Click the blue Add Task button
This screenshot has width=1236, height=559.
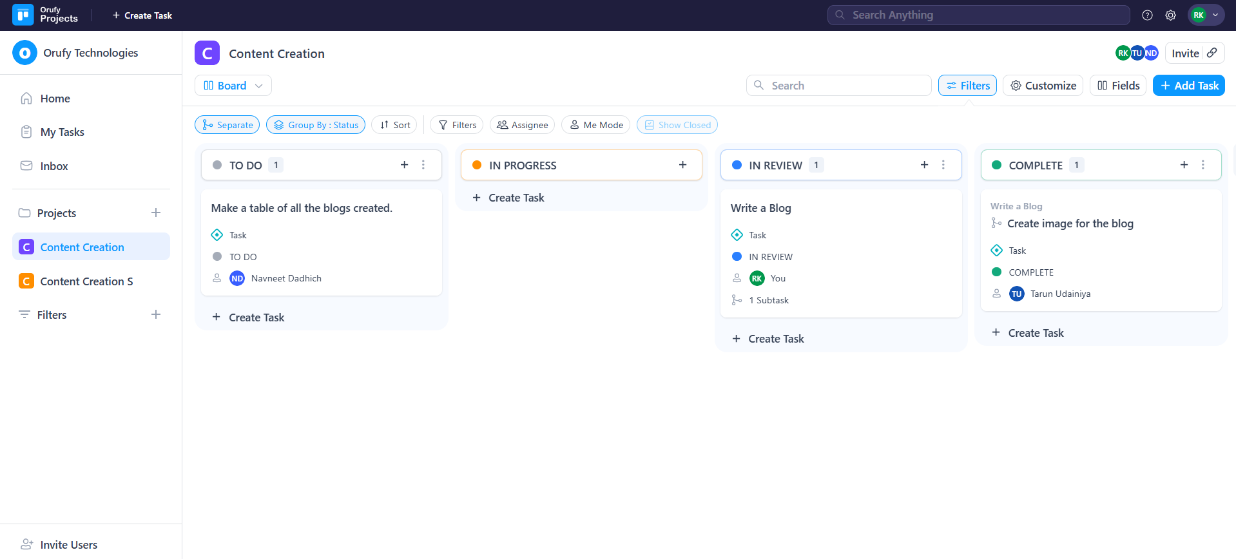(x=1188, y=86)
